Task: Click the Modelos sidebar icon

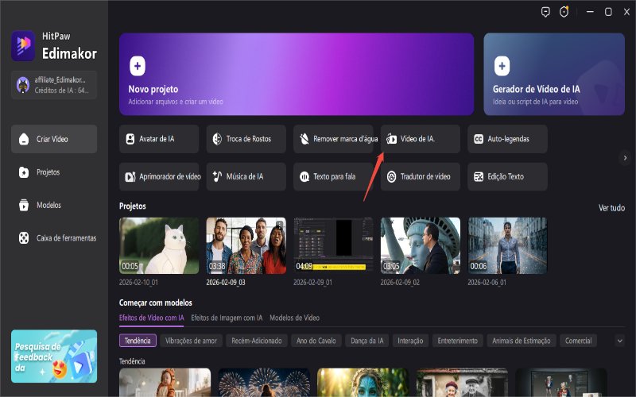Action: pos(24,205)
